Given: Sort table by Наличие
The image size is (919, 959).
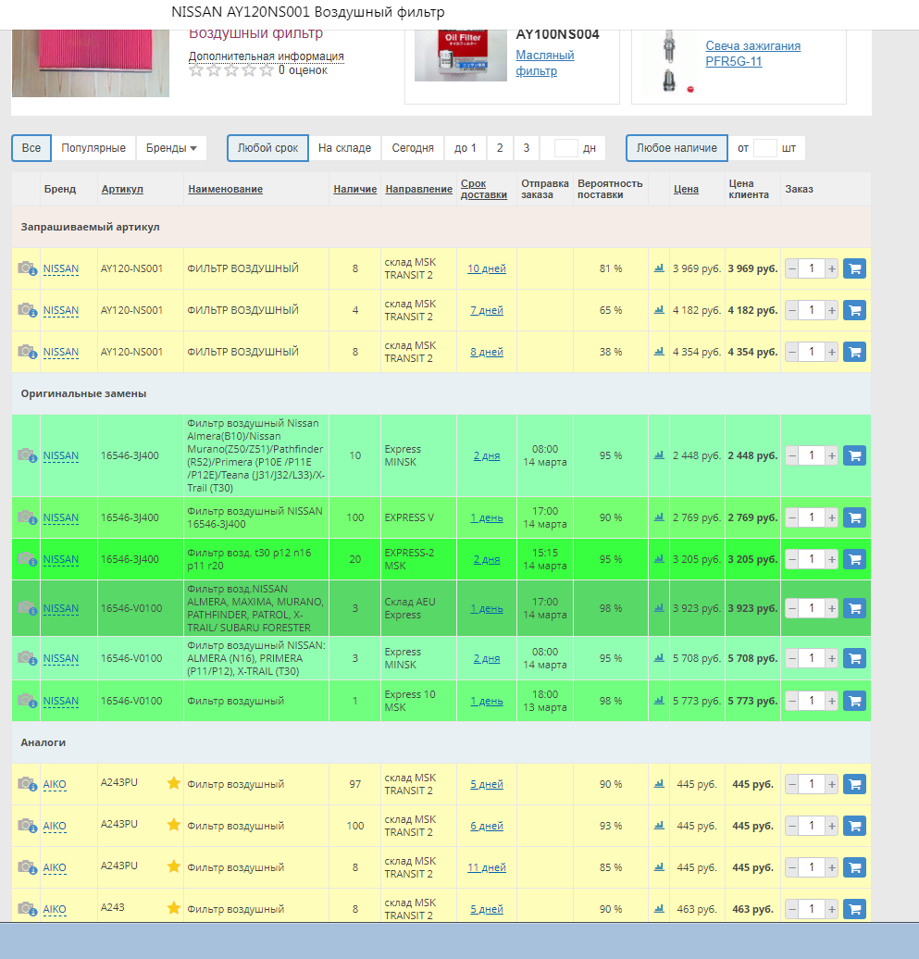Looking at the screenshot, I should [355, 189].
